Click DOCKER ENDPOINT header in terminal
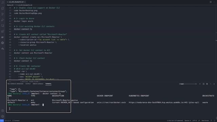Screen dimensions: 217x122 (105, 96)
